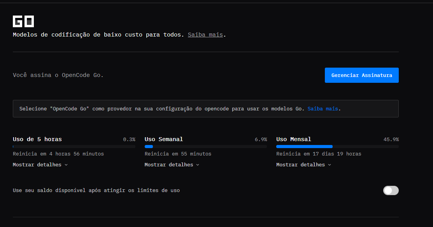Click the Uso de 5 horas progress bar

pyautogui.click(x=74, y=147)
